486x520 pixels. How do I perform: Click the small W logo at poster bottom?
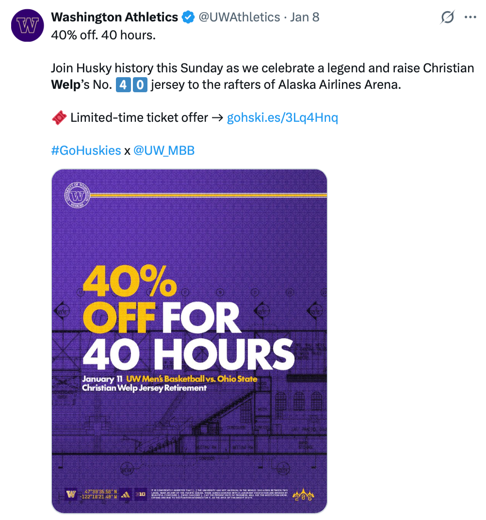point(71,495)
